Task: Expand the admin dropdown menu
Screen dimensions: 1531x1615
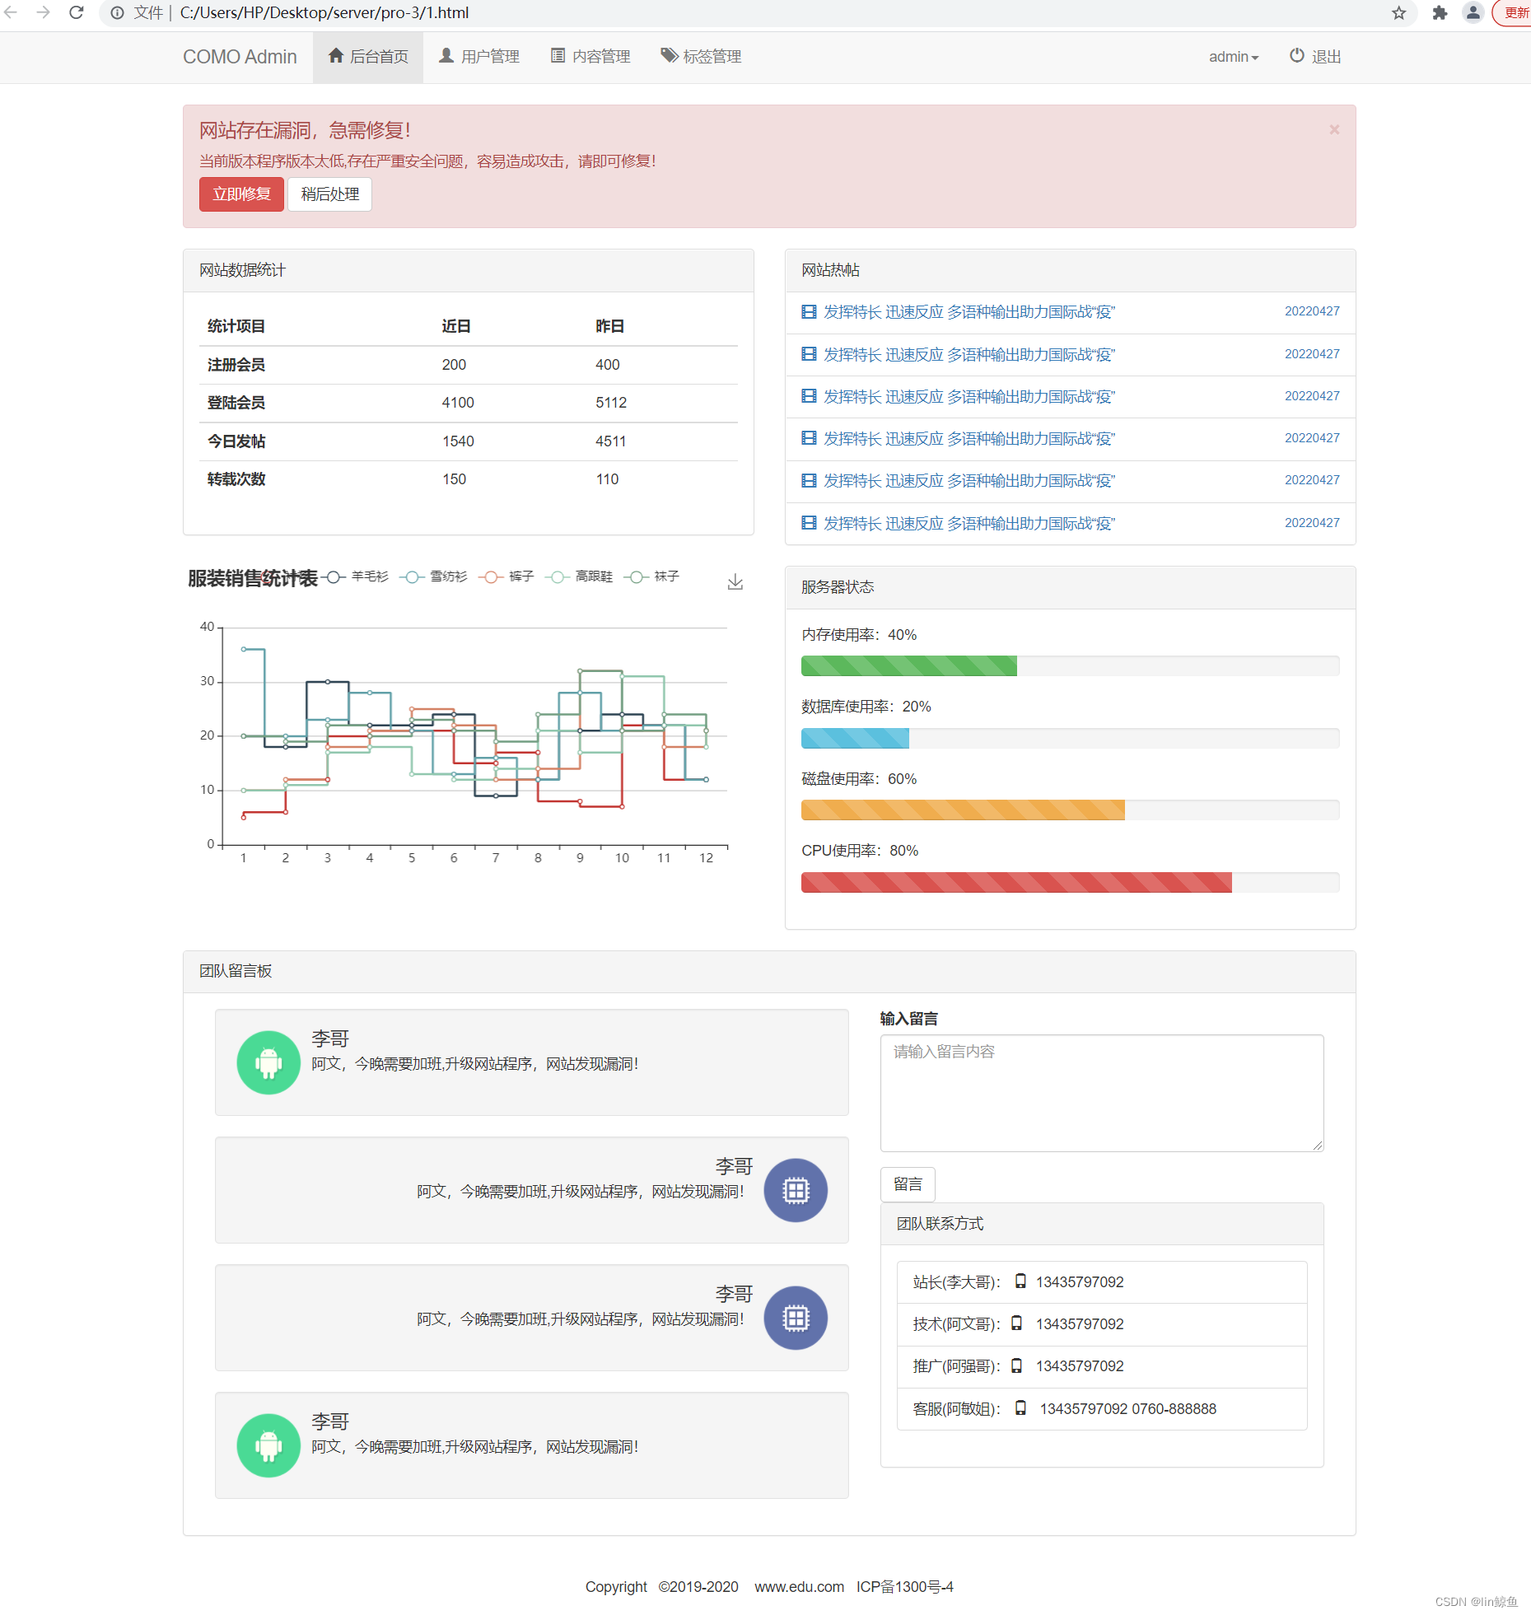Action: click(x=1233, y=57)
